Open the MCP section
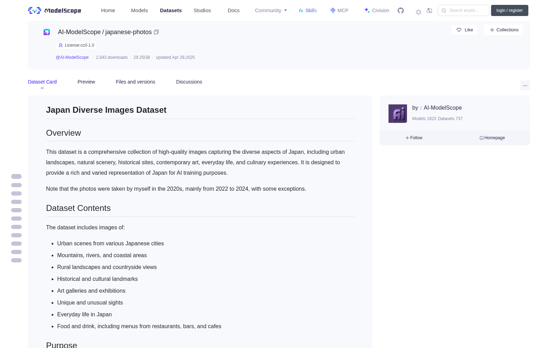The image size is (558, 348). (x=339, y=10)
